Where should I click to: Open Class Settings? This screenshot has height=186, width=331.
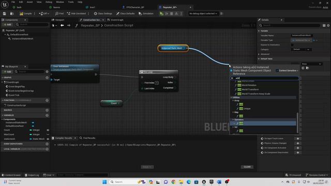coord(103,13)
